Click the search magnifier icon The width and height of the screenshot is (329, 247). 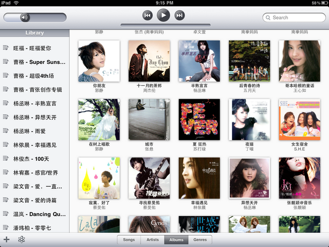[x=268, y=17]
